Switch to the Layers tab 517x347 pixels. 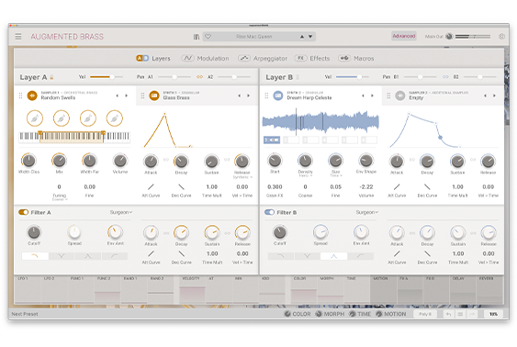click(x=153, y=59)
